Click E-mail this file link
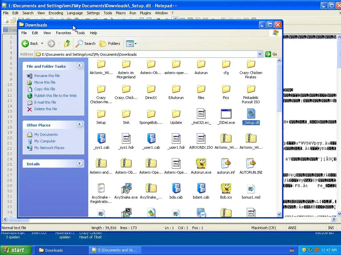The height and width of the screenshot is (255, 341). 45,102
